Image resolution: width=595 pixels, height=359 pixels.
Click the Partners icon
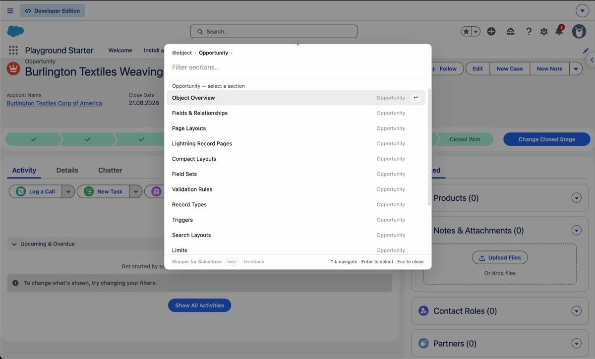(423, 343)
